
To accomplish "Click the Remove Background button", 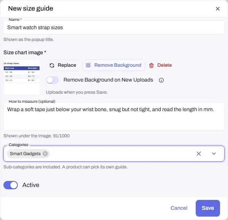I will pos(114,65).
